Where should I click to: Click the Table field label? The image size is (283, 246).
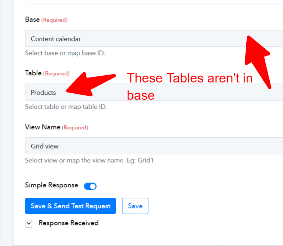(33, 73)
